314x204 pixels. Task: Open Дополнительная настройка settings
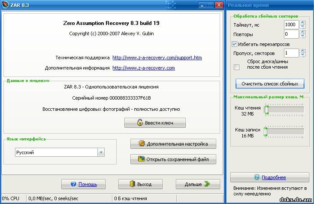pos(173,143)
